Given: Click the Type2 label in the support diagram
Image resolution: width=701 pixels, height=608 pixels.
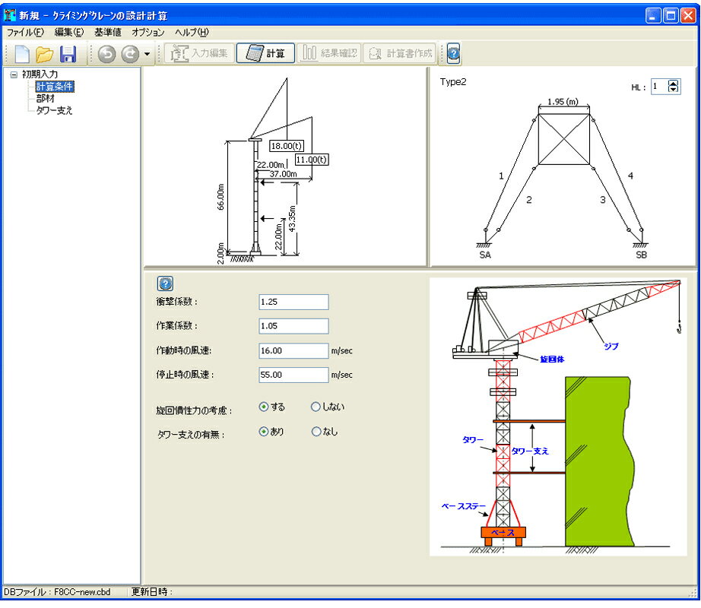Looking at the screenshot, I should pyautogui.click(x=453, y=82).
